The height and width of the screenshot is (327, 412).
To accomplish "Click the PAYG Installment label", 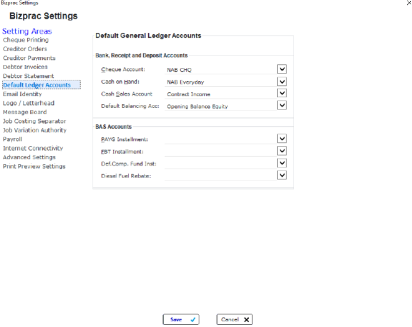I will point(125,139).
